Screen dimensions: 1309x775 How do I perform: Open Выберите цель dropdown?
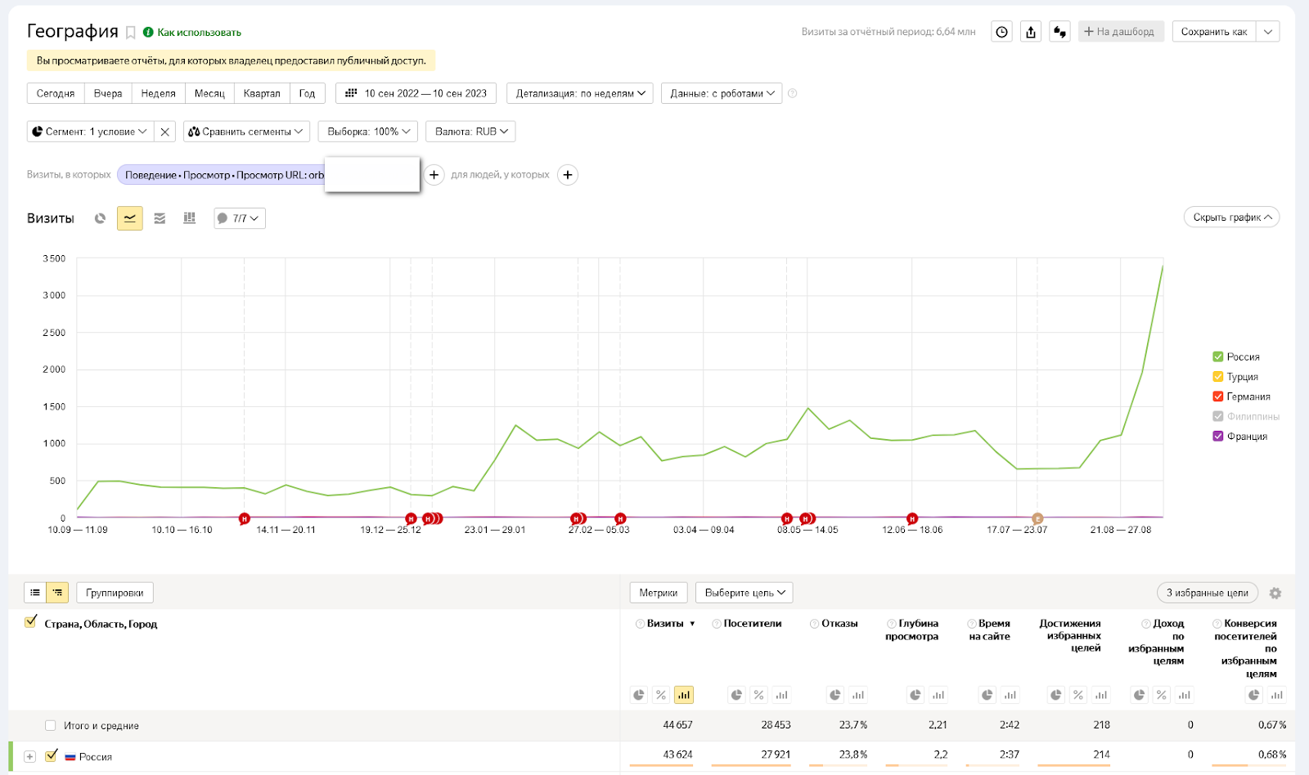(744, 593)
